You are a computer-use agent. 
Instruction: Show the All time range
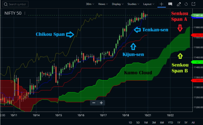pos(193,122)
